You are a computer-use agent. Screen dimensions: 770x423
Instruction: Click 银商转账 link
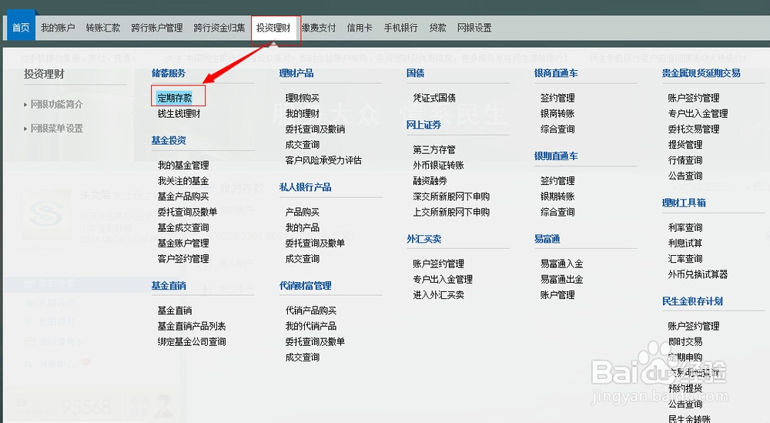pos(557,113)
